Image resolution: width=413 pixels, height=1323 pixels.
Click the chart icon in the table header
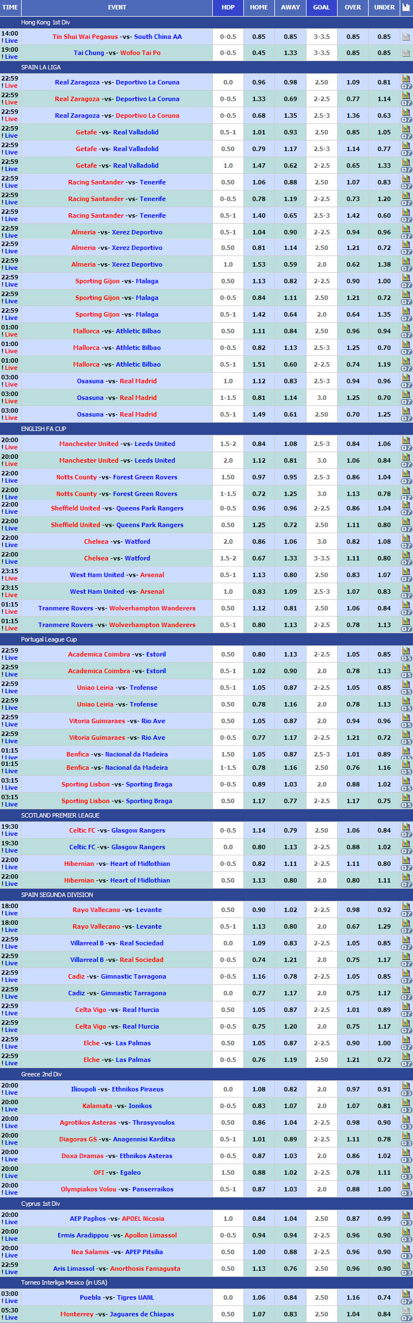[406, 7]
